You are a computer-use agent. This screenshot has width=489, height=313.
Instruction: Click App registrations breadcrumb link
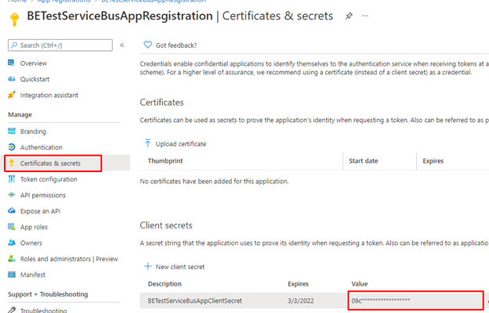[x=64, y=2]
